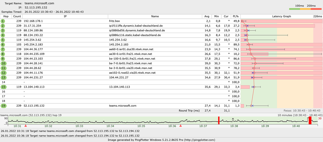Click the IP column header
Viewport: 323px width, 142px height.
point(65,16)
